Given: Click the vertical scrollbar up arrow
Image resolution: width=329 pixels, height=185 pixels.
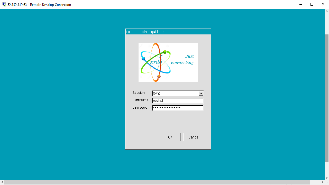Looking at the screenshot, I should click(x=327, y=11).
